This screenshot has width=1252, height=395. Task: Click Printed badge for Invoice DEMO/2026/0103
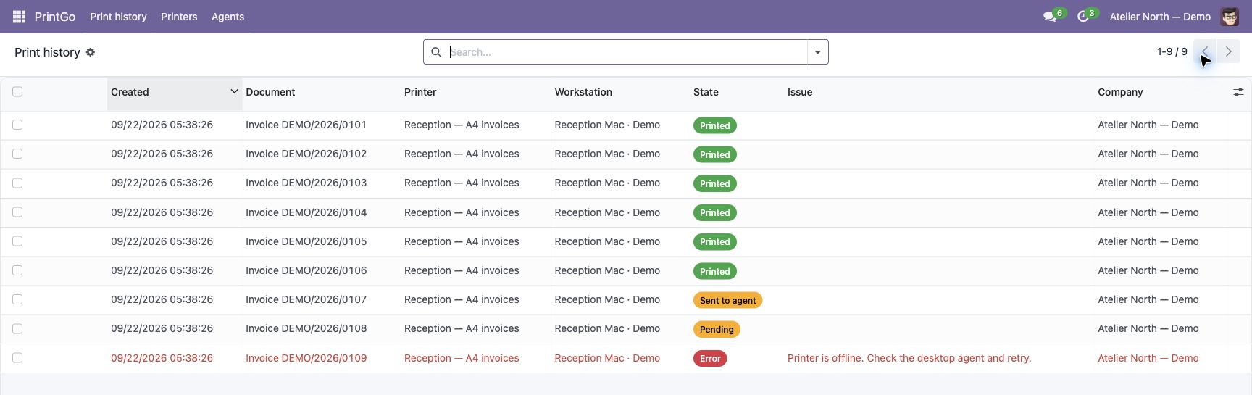pyautogui.click(x=715, y=183)
